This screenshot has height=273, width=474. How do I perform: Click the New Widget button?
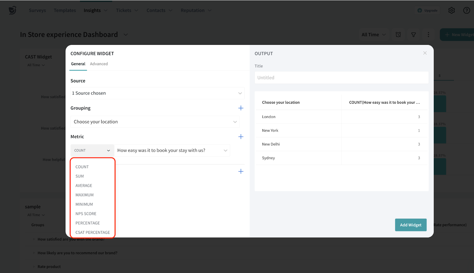pyautogui.click(x=457, y=35)
